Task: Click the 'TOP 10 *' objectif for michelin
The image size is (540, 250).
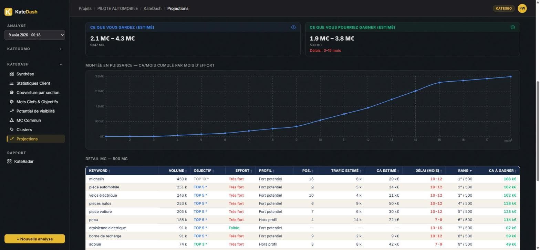Action: [201, 179]
